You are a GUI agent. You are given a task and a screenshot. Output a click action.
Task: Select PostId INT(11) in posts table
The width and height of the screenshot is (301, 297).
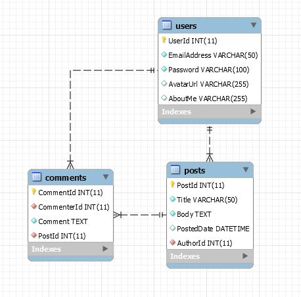pos(200,185)
